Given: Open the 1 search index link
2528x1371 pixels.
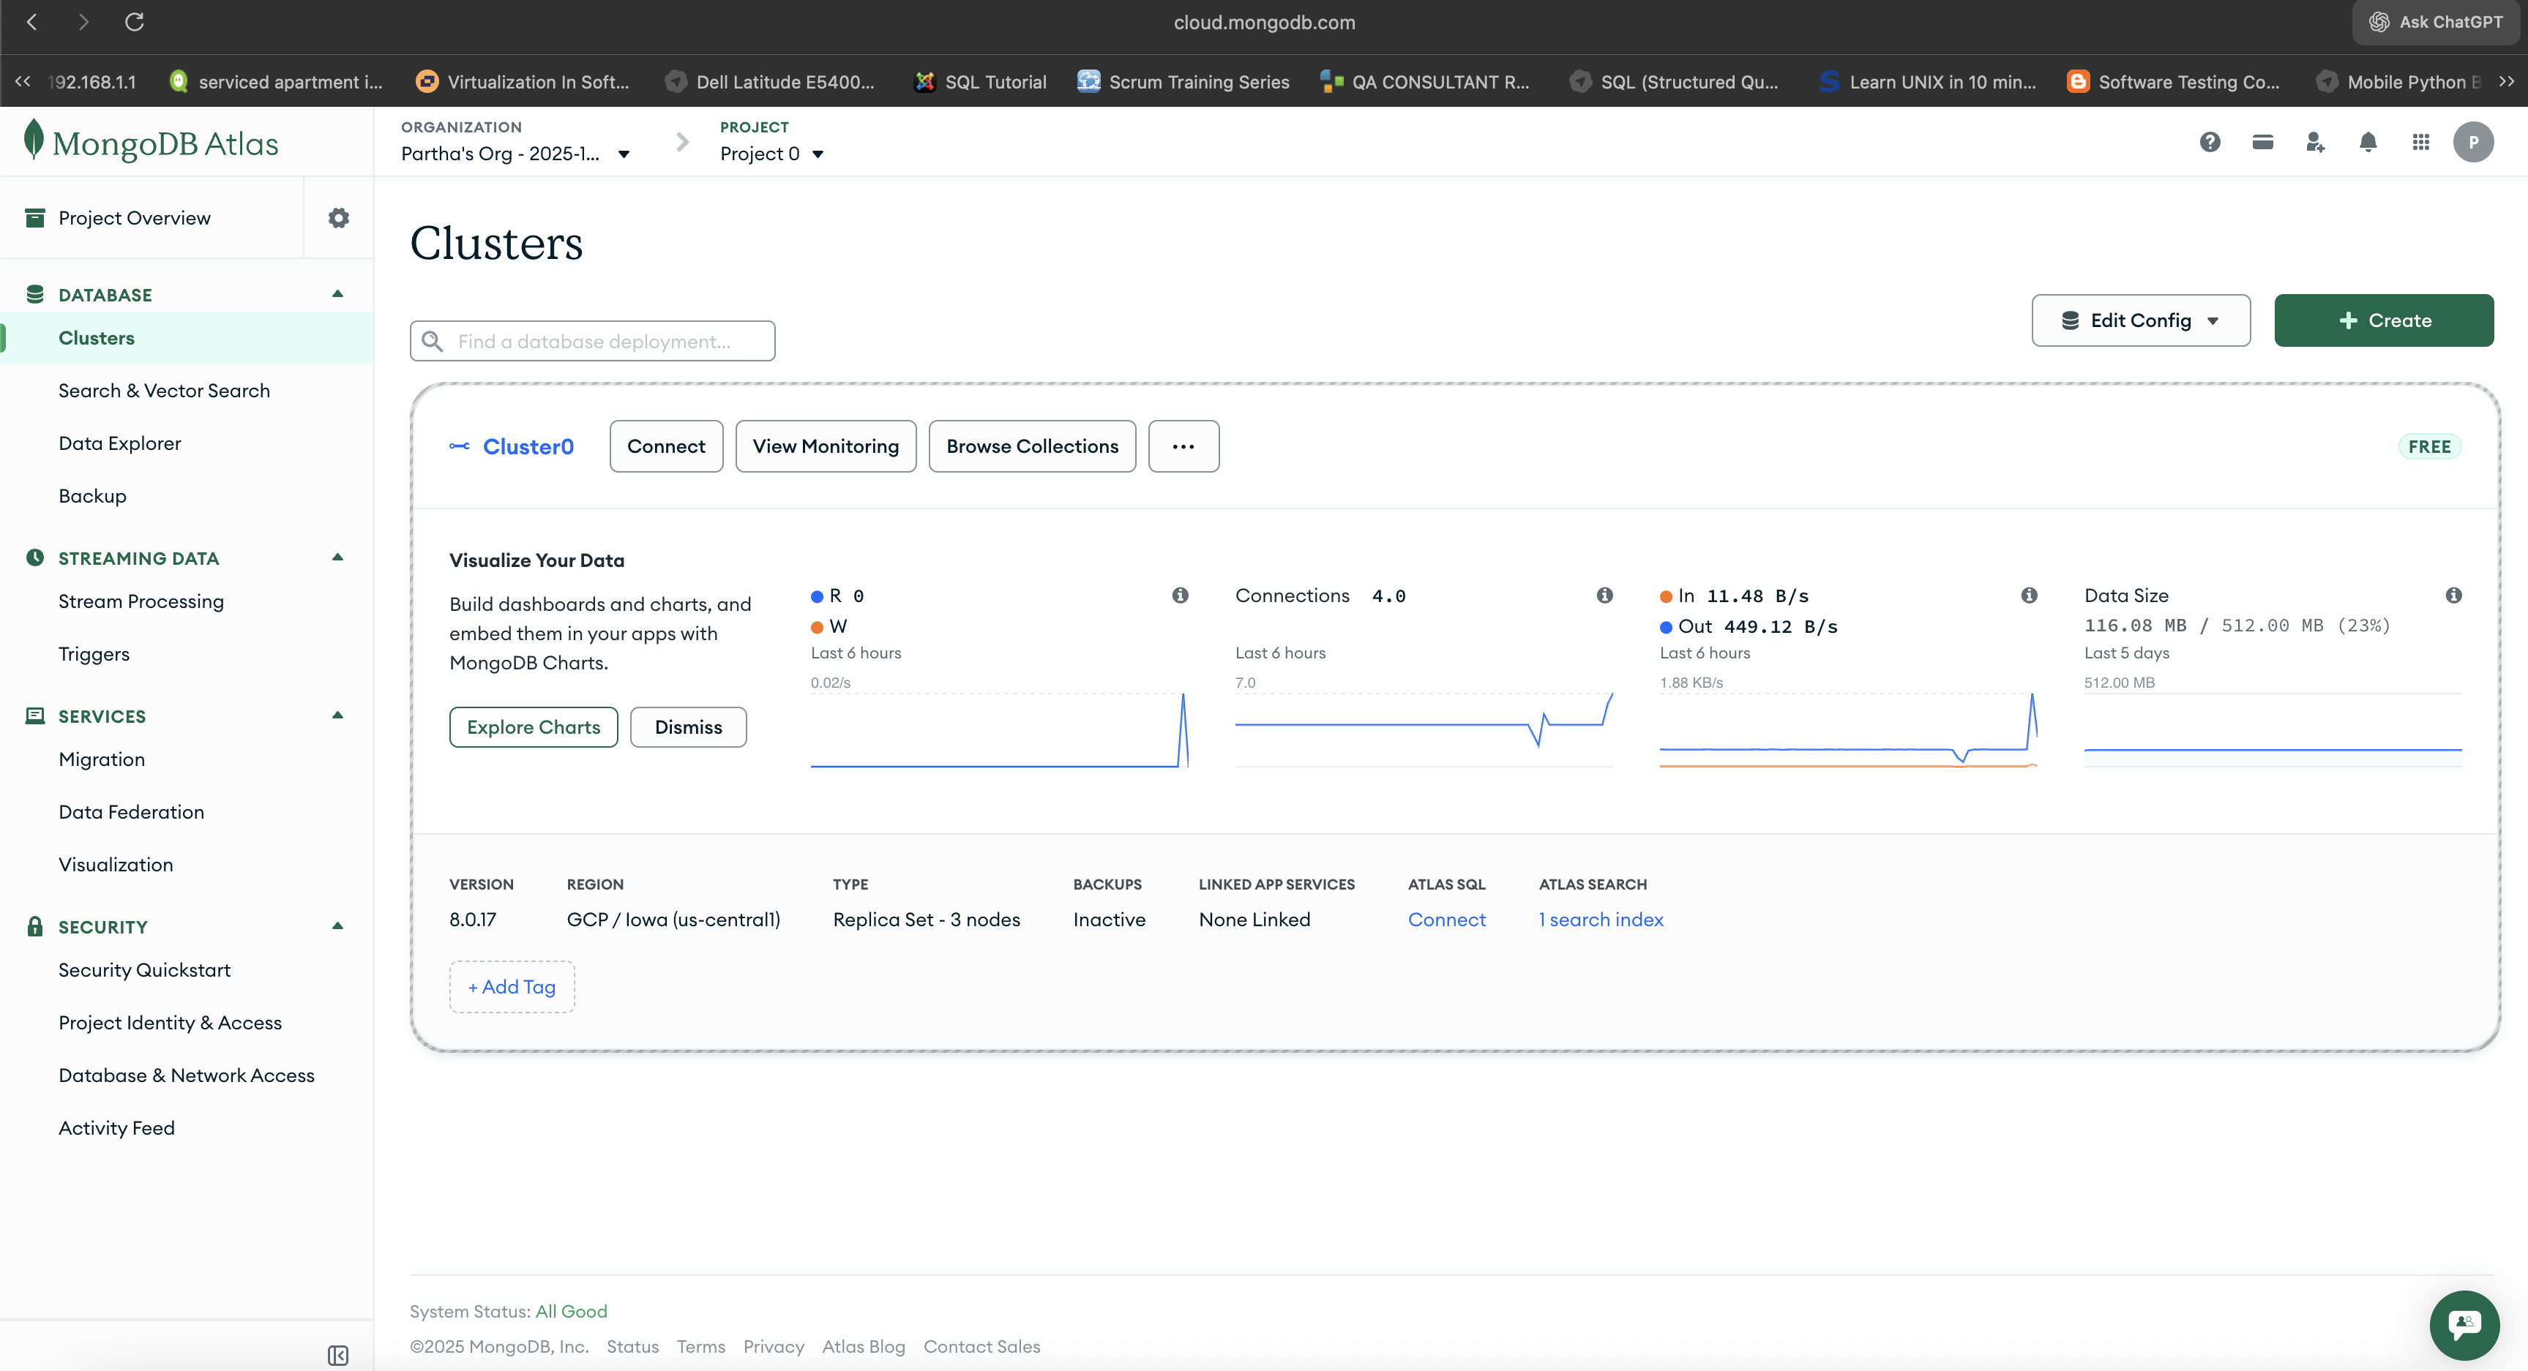Looking at the screenshot, I should pos(1601,920).
